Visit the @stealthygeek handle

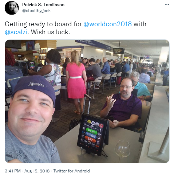pos(36,11)
